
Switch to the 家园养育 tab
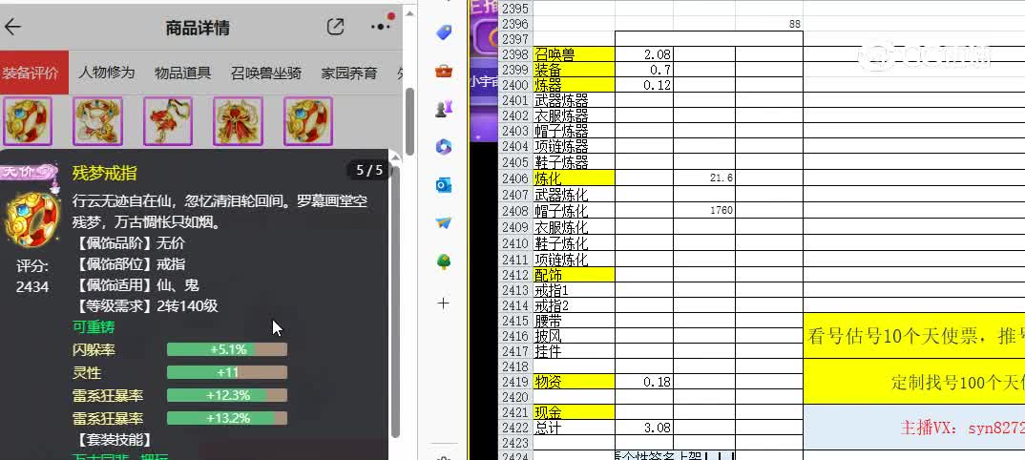click(x=349, y=73)
